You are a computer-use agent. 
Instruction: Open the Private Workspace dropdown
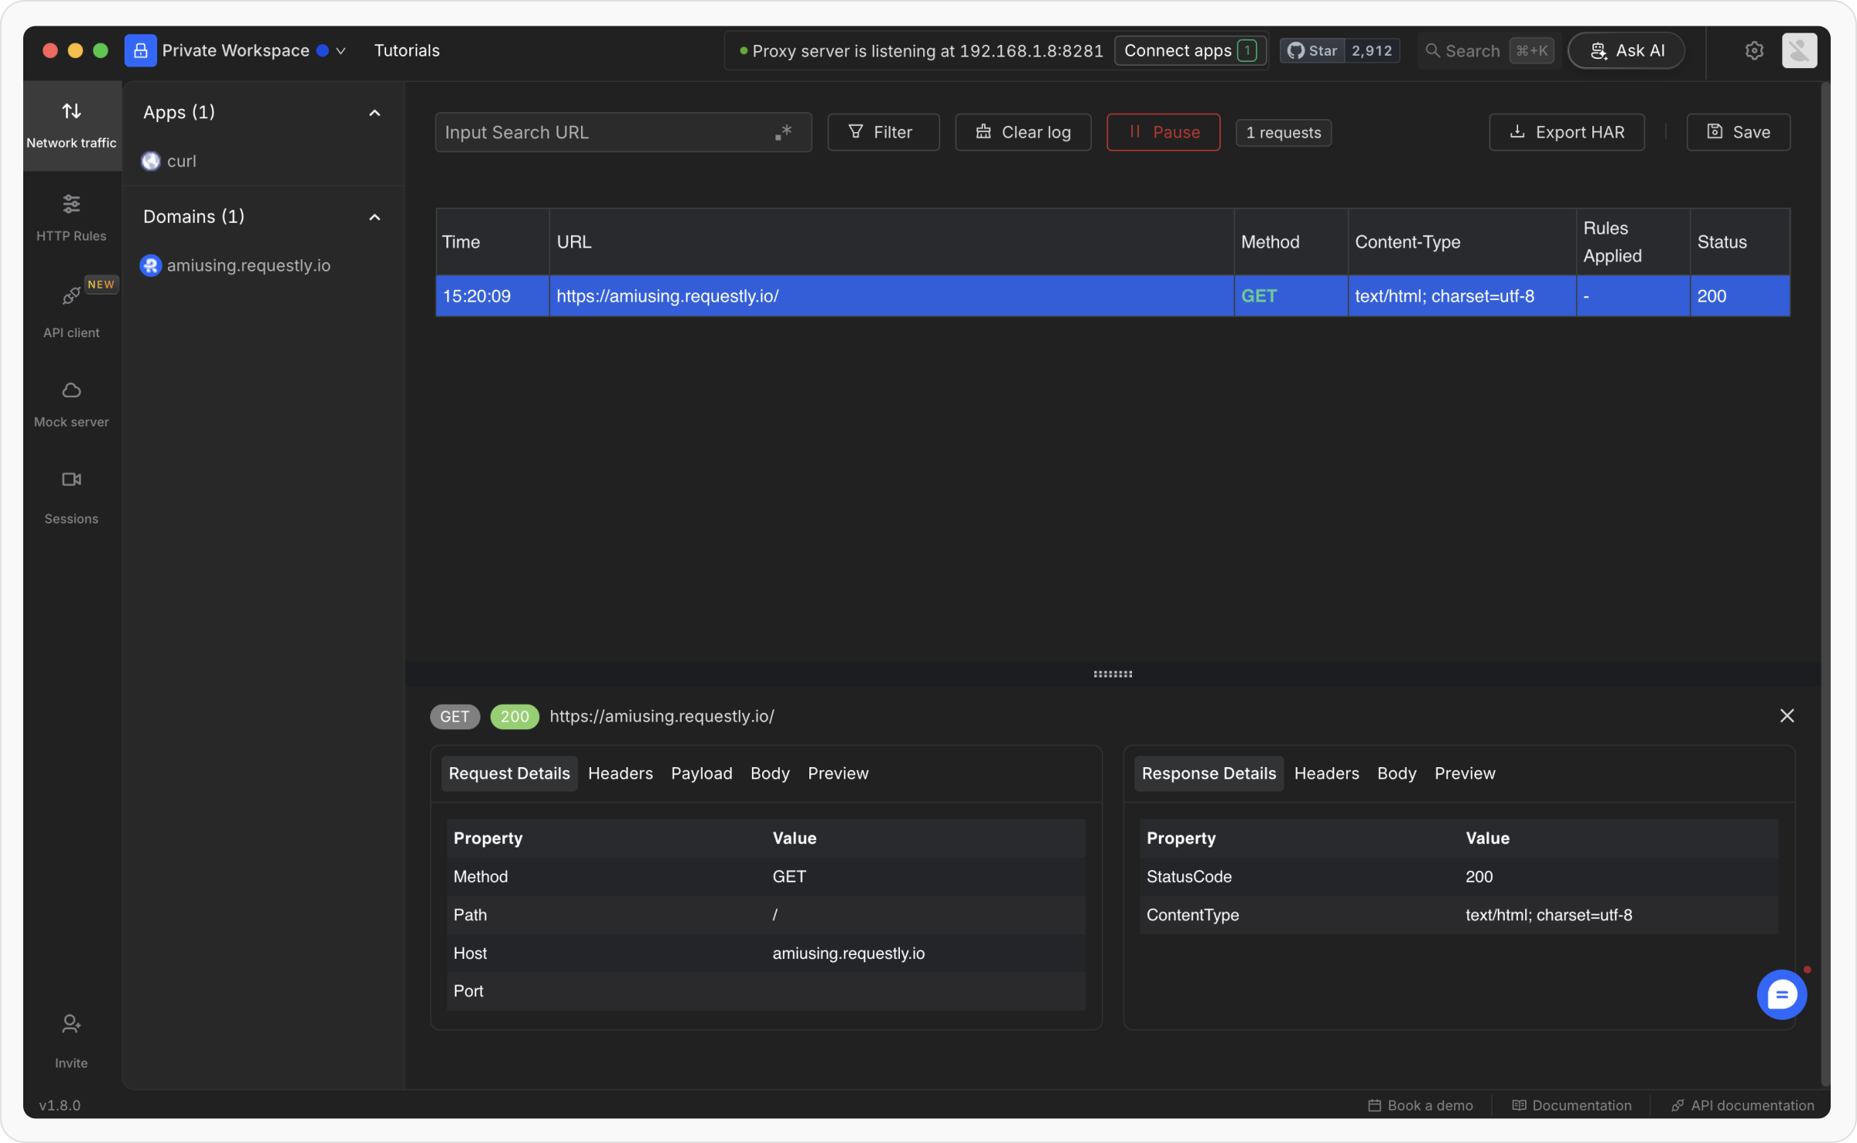click(x=340, y=51)
